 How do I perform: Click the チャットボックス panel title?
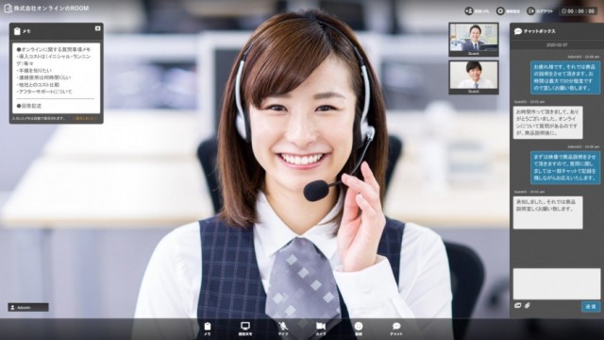click(x=539, y=31)
